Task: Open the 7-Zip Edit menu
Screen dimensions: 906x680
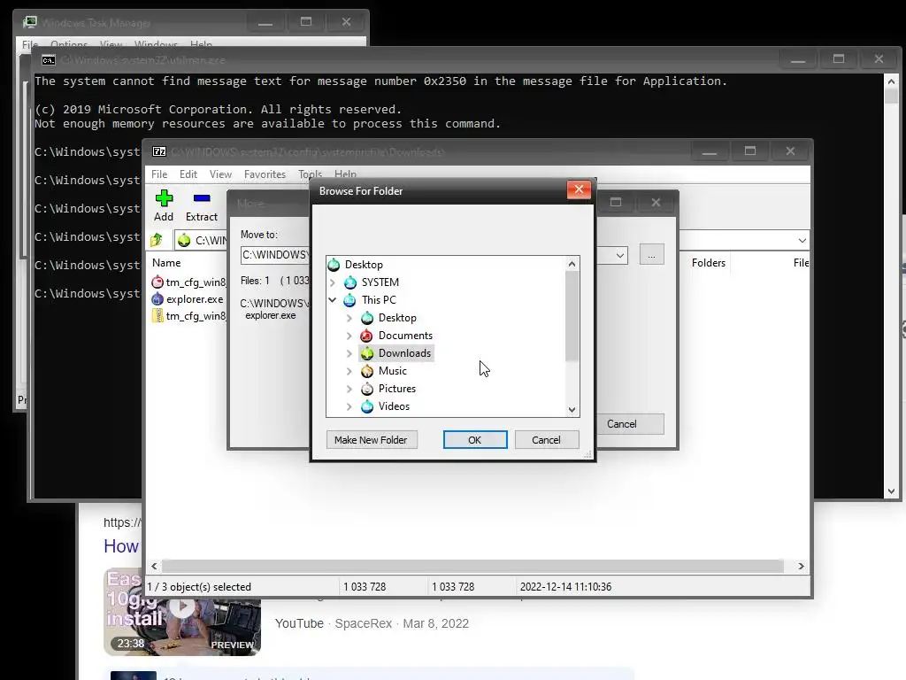Action: (188, 174)
